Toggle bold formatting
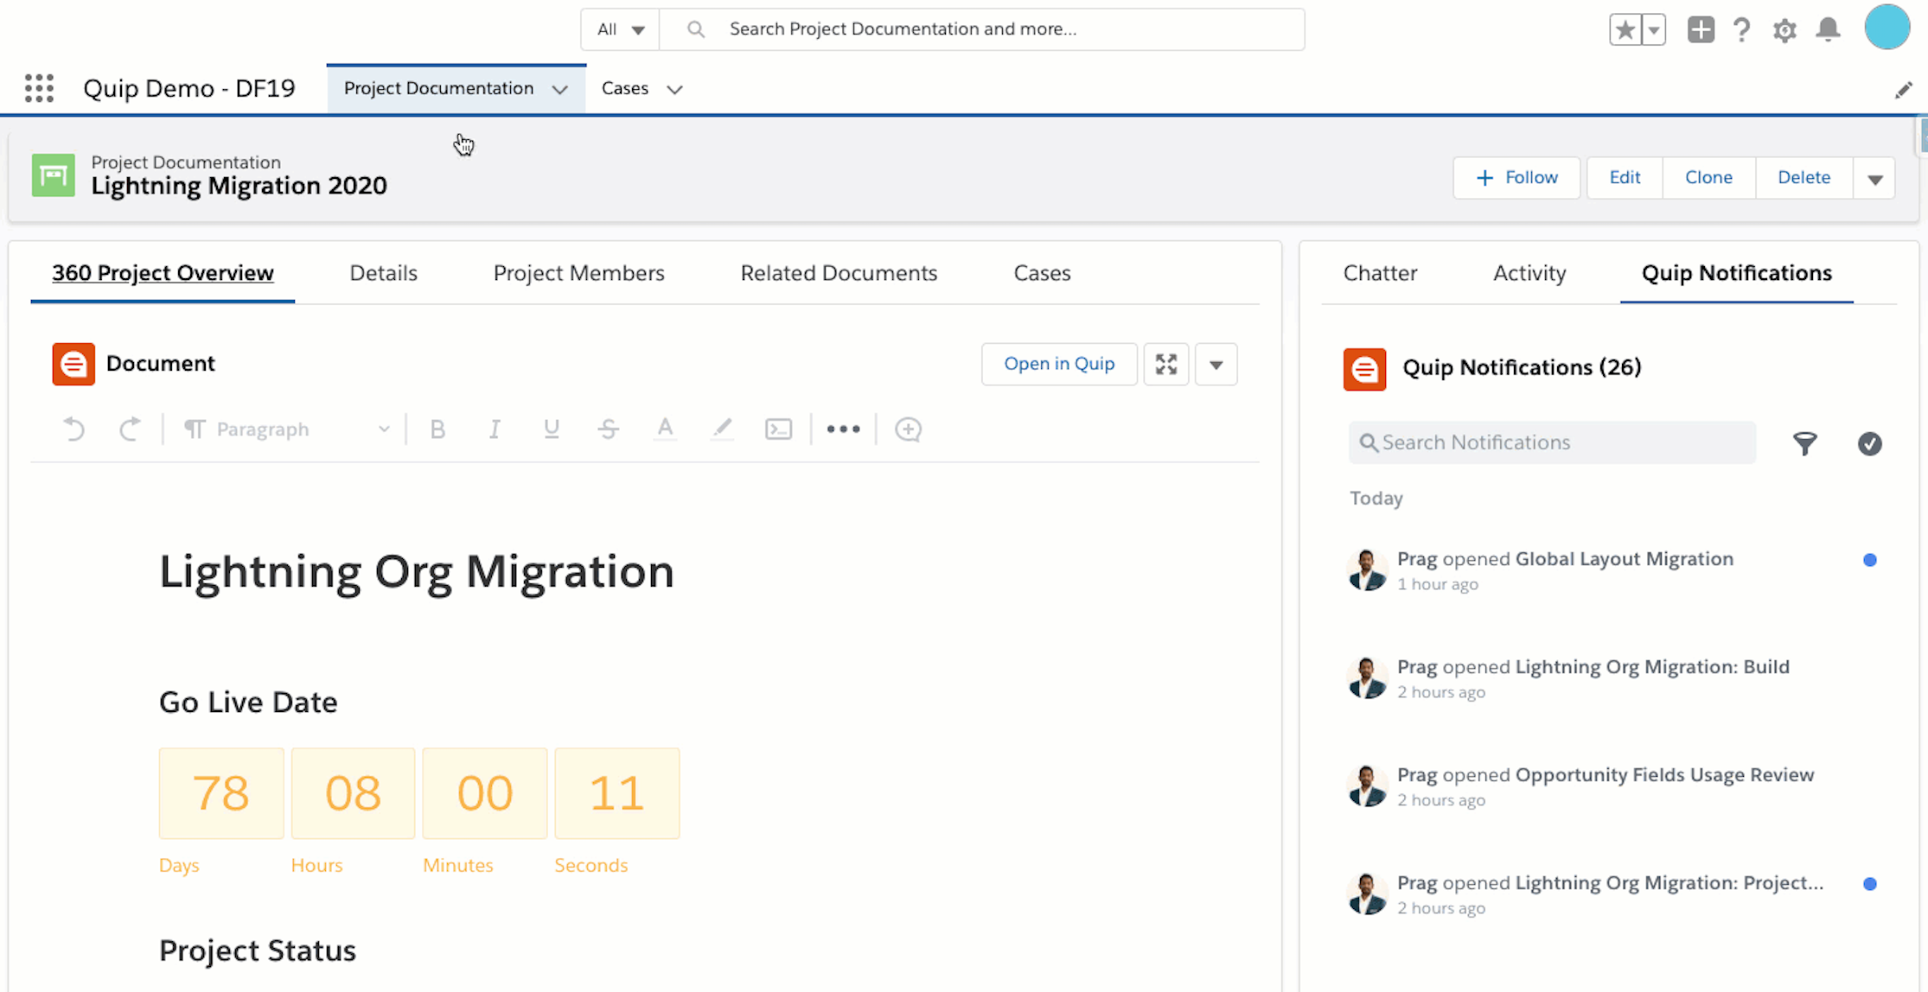 tap(437, 429)
